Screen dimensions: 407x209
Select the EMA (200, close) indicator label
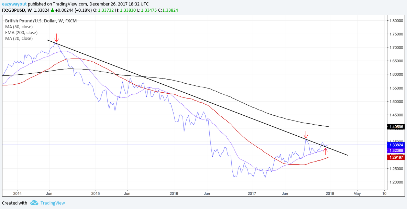click(21, 32)
